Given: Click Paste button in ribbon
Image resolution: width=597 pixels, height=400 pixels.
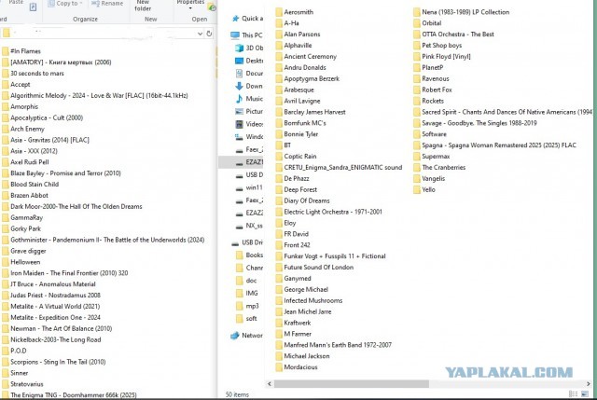Looking at the screenshot, I should coord(16,2).
